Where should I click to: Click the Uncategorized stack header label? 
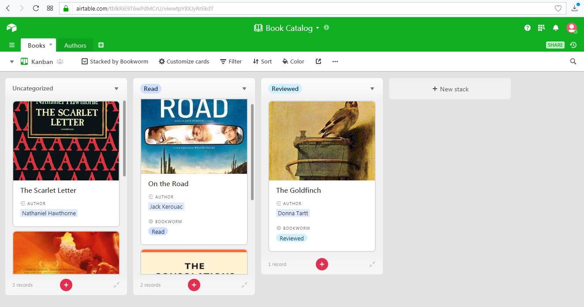[33, 88]
